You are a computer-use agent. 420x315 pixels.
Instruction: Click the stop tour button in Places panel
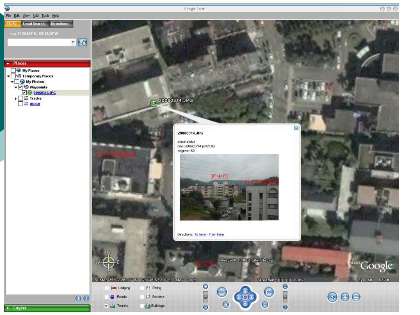coord(87,299)
